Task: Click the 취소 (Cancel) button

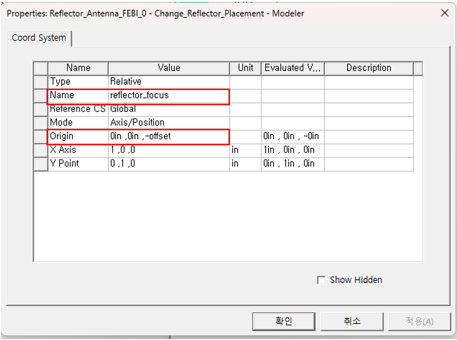Action: 352,321
